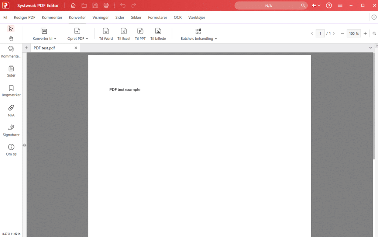Close the PDF test.pdf tab
The image size is (378, 237).
pyautogui.click(x=76, y=48)
